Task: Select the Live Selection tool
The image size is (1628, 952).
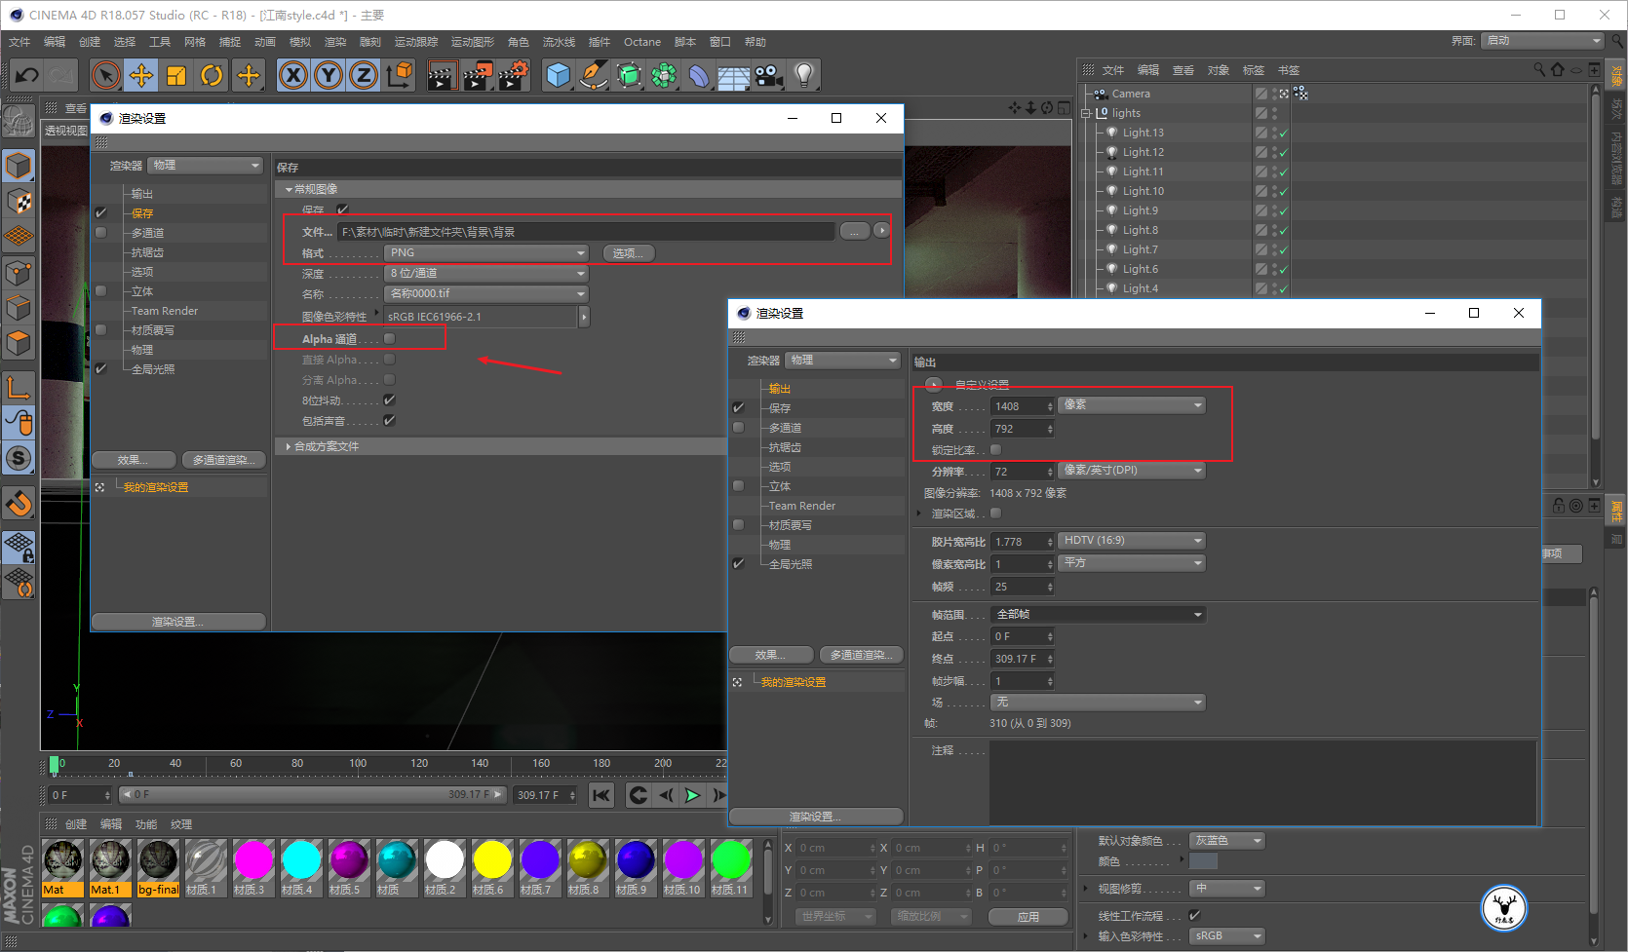Action: coord(105,75)
